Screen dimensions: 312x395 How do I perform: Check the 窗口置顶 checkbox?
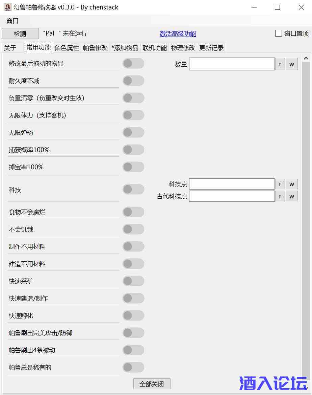coord(279,33)
